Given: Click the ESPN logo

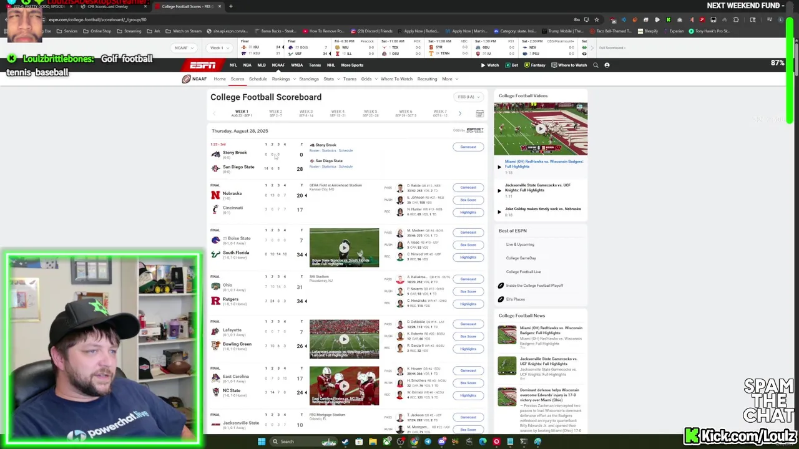Looking at the screenshot, I should coord(203,65).
